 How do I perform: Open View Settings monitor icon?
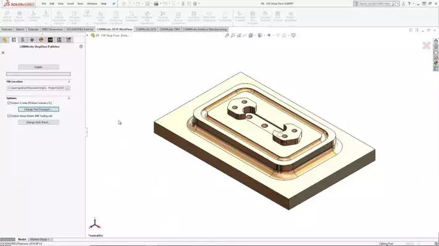click(x=293, y=36)
